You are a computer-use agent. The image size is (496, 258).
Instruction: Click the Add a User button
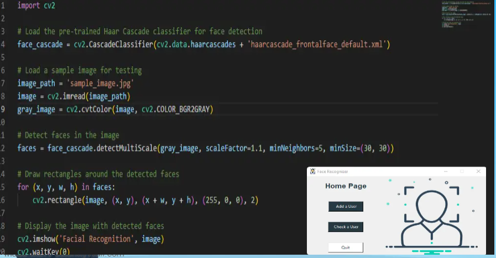pyautogui.click(x=346, y=206)
